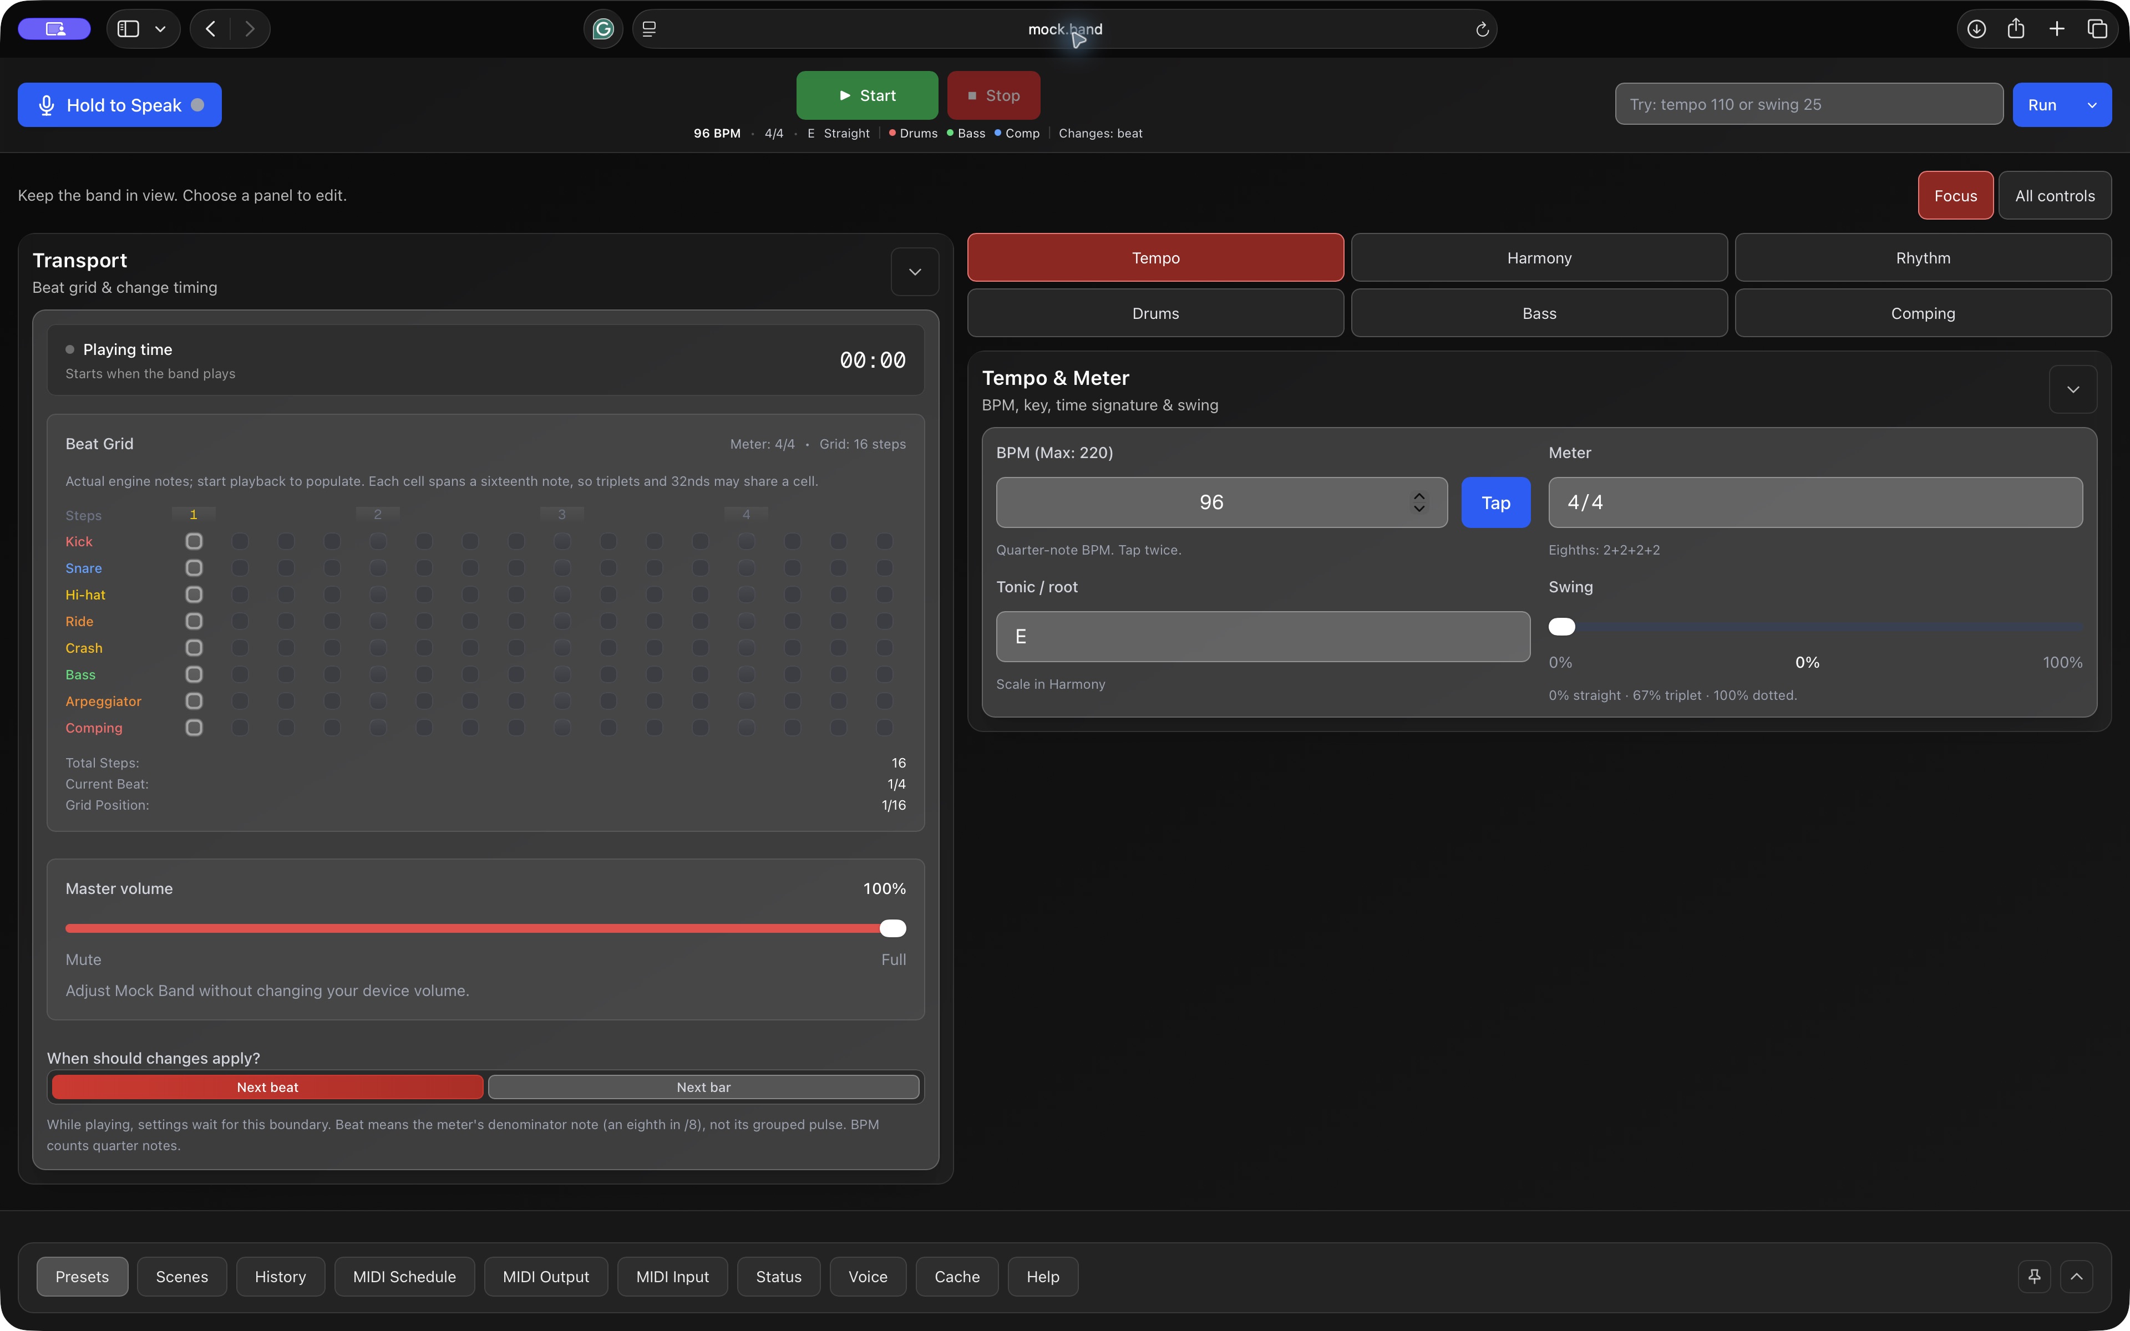Adjust the Swing slider
2130x1331 pixels.
pyautogui.click(x=1815, y=627)
